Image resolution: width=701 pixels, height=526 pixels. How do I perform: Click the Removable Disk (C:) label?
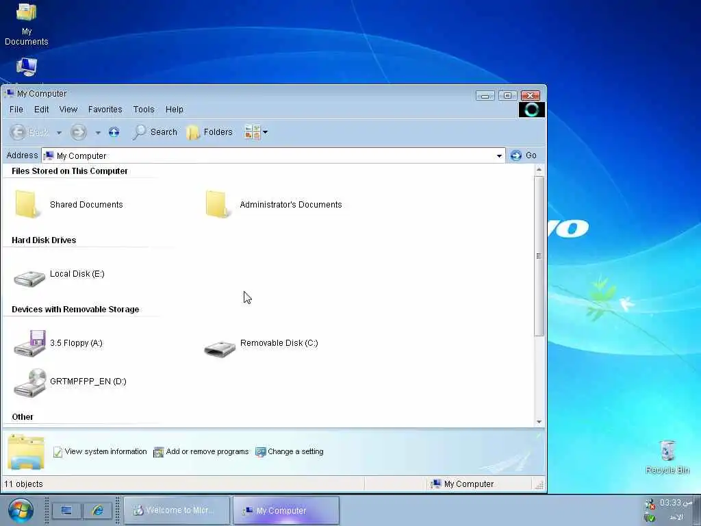[x=279, y=343]
